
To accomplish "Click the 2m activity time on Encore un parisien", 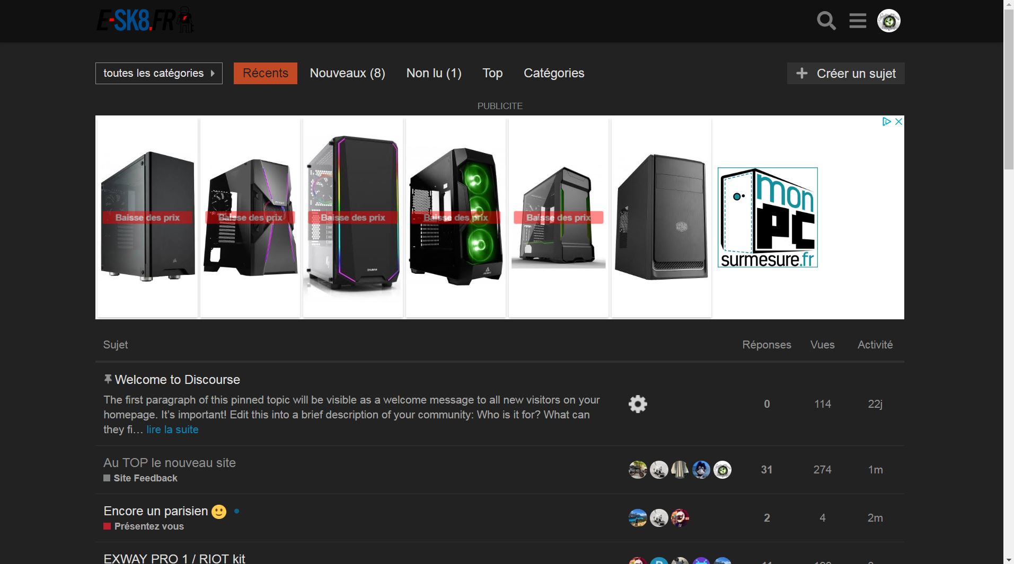I will pyautogui.click(x=875, y=518).
